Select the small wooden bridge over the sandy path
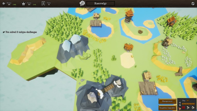 pyautogui.click(x=179, y=72)
